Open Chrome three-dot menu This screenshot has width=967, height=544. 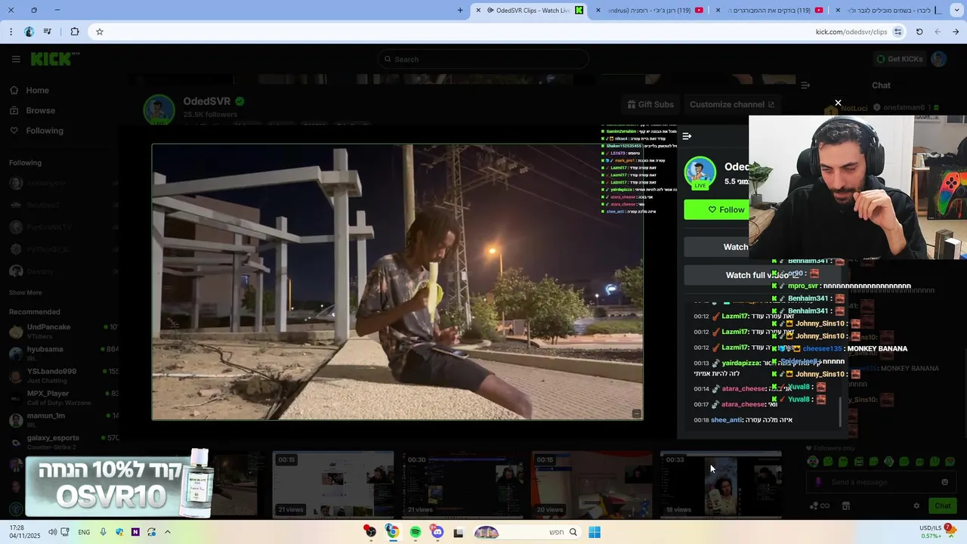click(x=11, y=32)
